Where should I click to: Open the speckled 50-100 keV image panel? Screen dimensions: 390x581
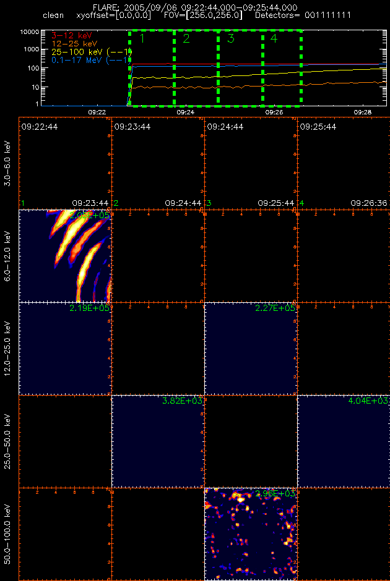251,534
